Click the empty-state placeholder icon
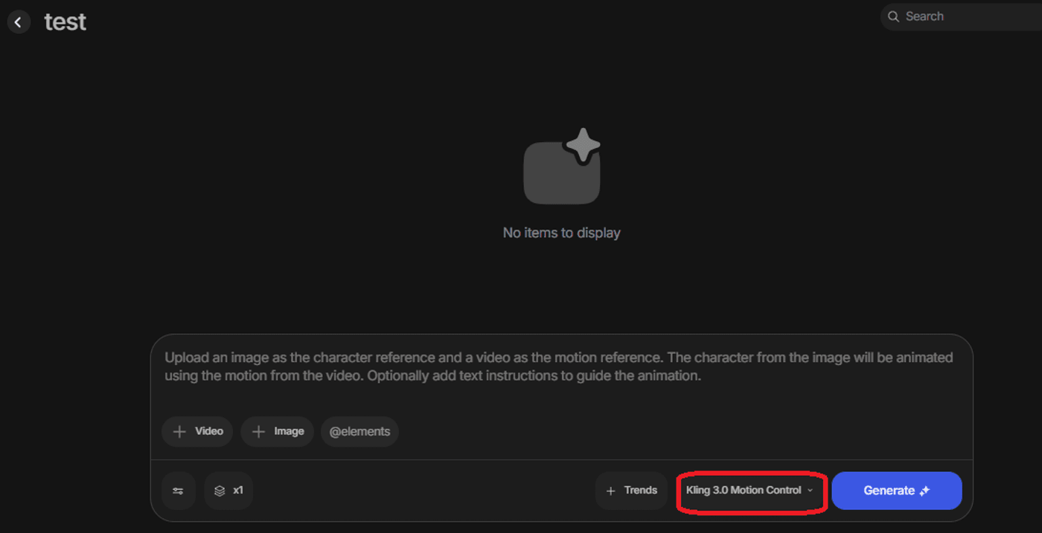The height and width of the screenshot is (533, 1042). click(562, 167)
